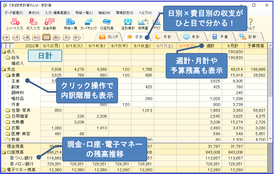
Task: Select the 現金残高 row
Action: [x=15, y=146]
